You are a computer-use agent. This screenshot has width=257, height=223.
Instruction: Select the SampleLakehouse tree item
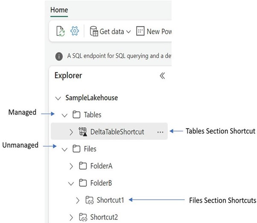coord(92,98)
